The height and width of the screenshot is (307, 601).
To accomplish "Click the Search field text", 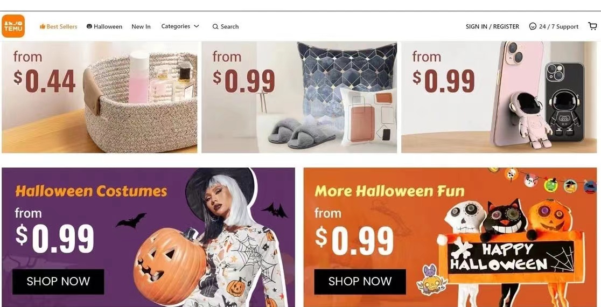I will 229,26.
